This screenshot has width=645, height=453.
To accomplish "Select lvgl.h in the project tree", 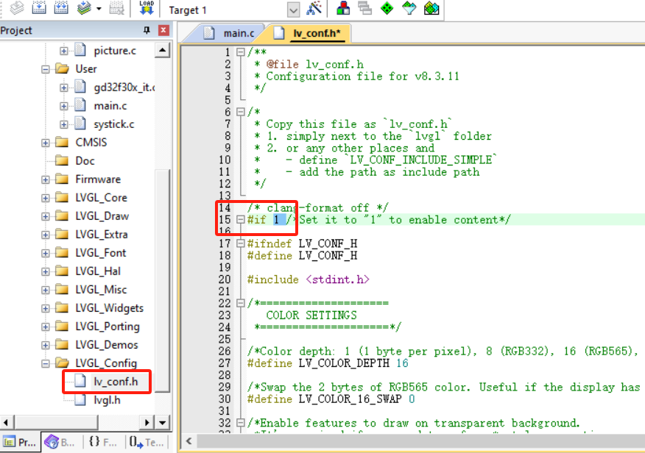I will 107,400.
